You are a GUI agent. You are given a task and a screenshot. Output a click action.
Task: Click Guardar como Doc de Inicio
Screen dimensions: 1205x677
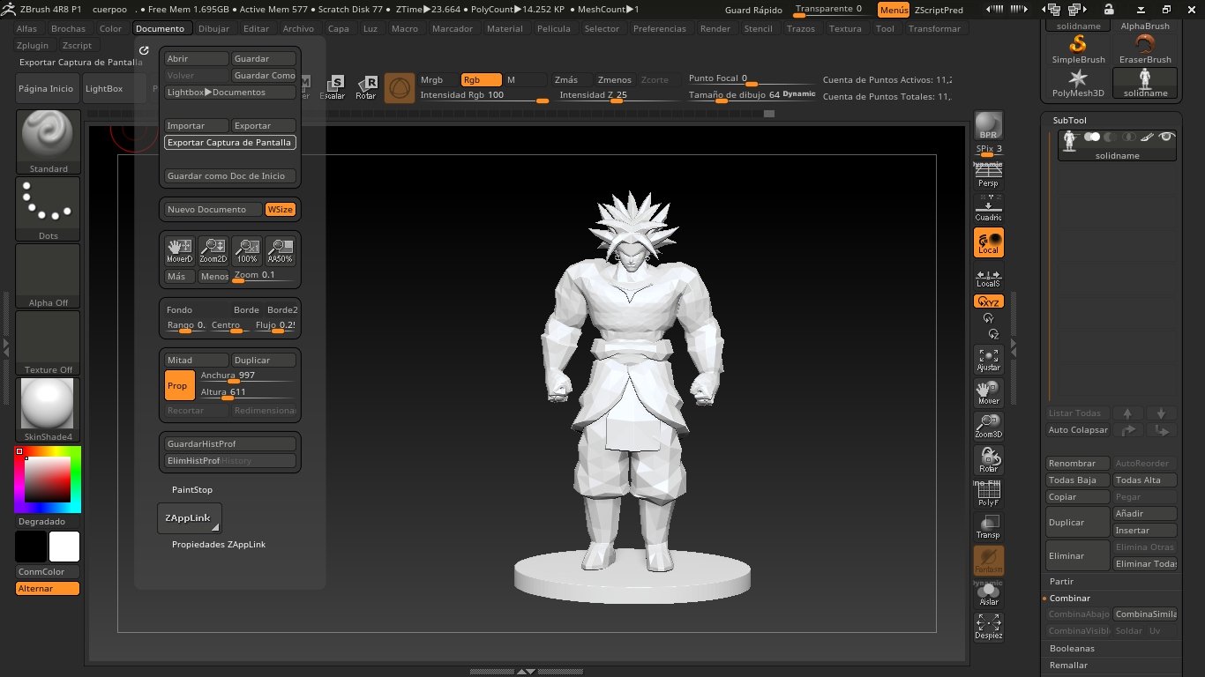(230, 175)
